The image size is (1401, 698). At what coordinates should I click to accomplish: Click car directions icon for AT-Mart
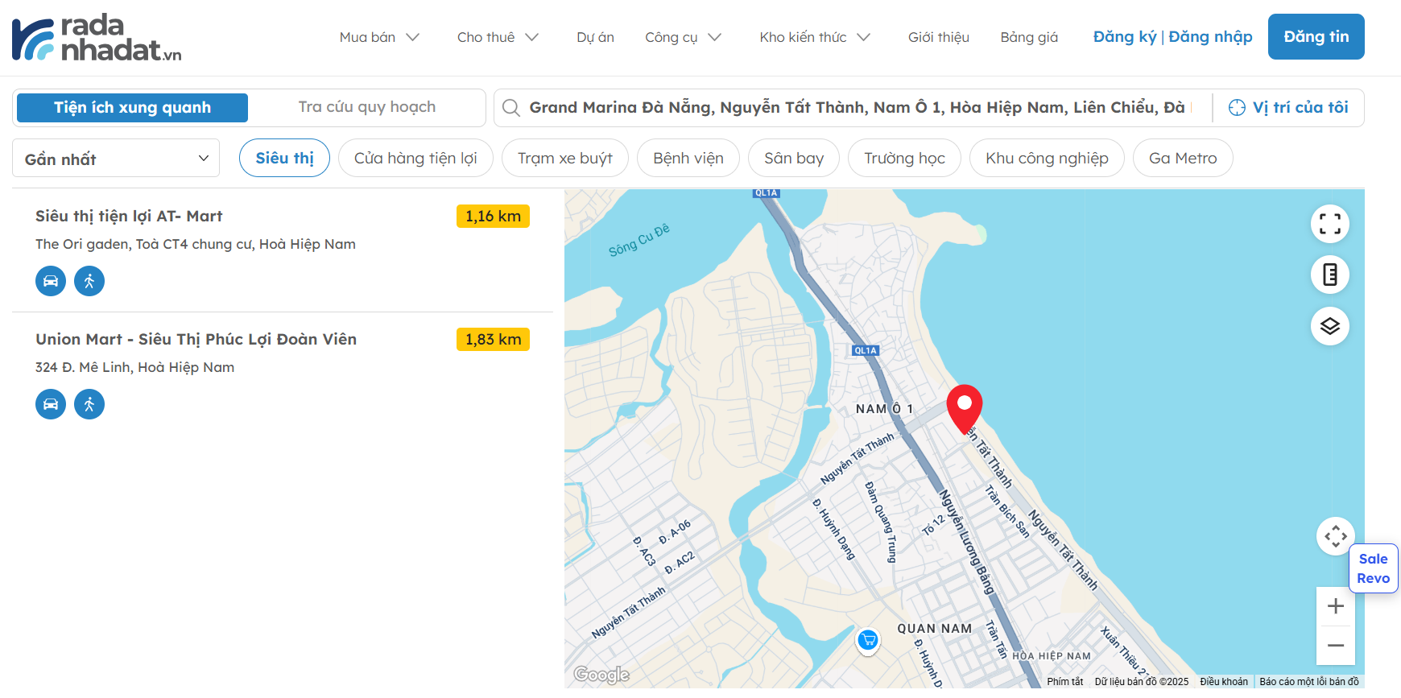51,281
